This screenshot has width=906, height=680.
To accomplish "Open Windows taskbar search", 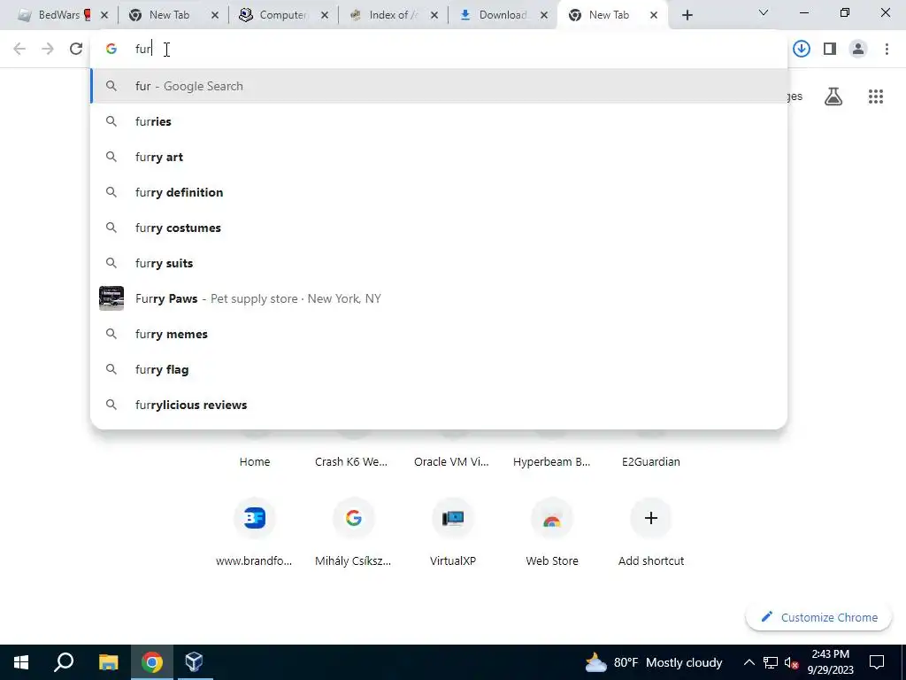I will [x=64, y=662].
